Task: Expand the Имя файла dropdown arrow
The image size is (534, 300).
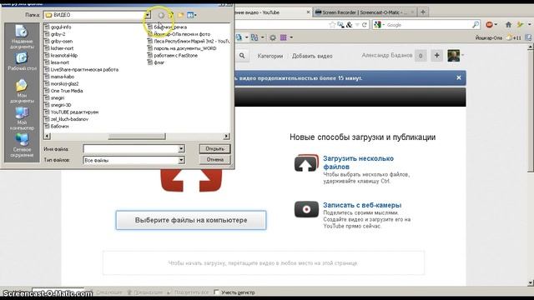Action: coord(181,148)
